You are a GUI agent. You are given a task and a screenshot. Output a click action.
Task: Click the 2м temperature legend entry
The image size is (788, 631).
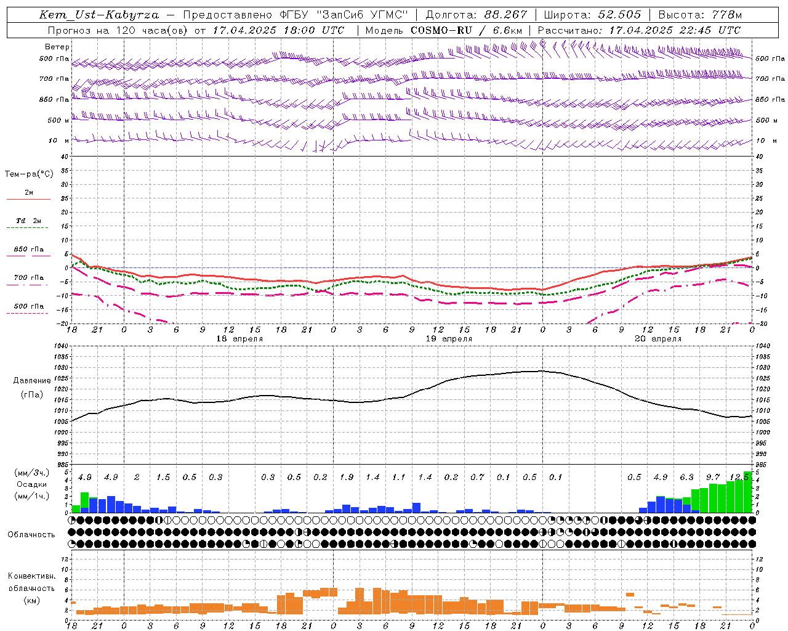tap(29, 193)
